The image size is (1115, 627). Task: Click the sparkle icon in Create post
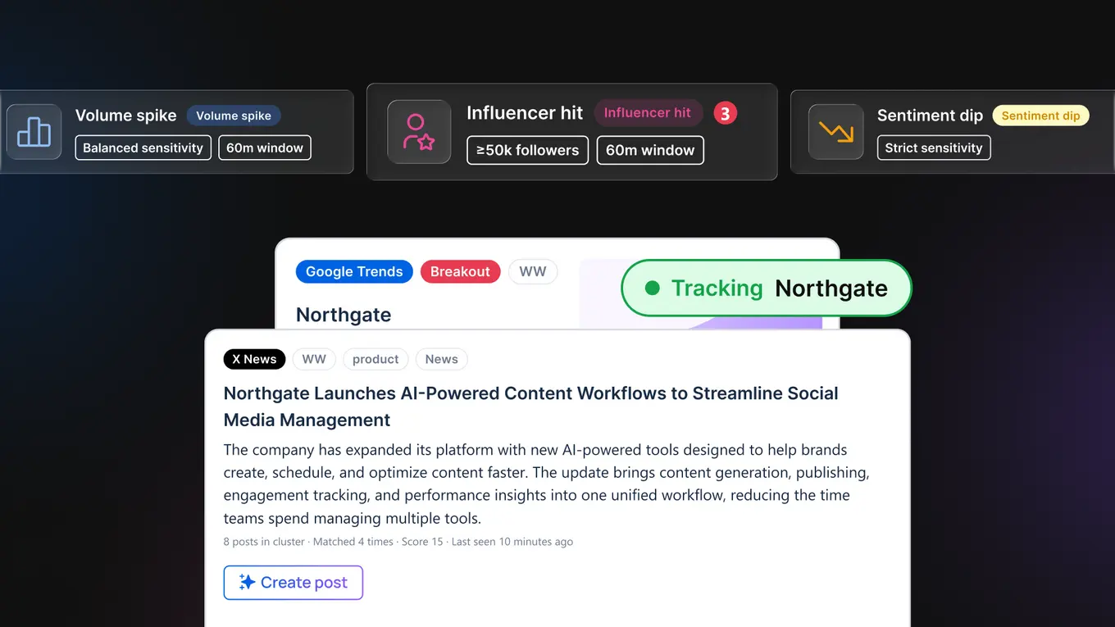247,582
